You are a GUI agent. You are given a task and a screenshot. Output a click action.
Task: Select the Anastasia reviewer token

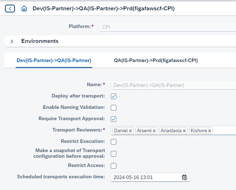coord(171,130)
